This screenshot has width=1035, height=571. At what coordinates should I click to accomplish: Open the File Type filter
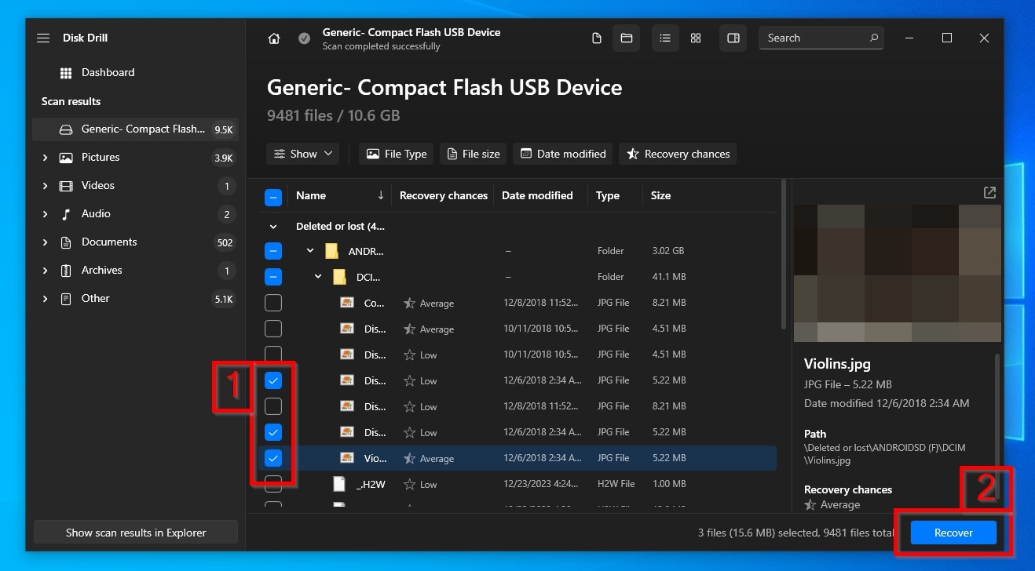(x=397, y=154)
